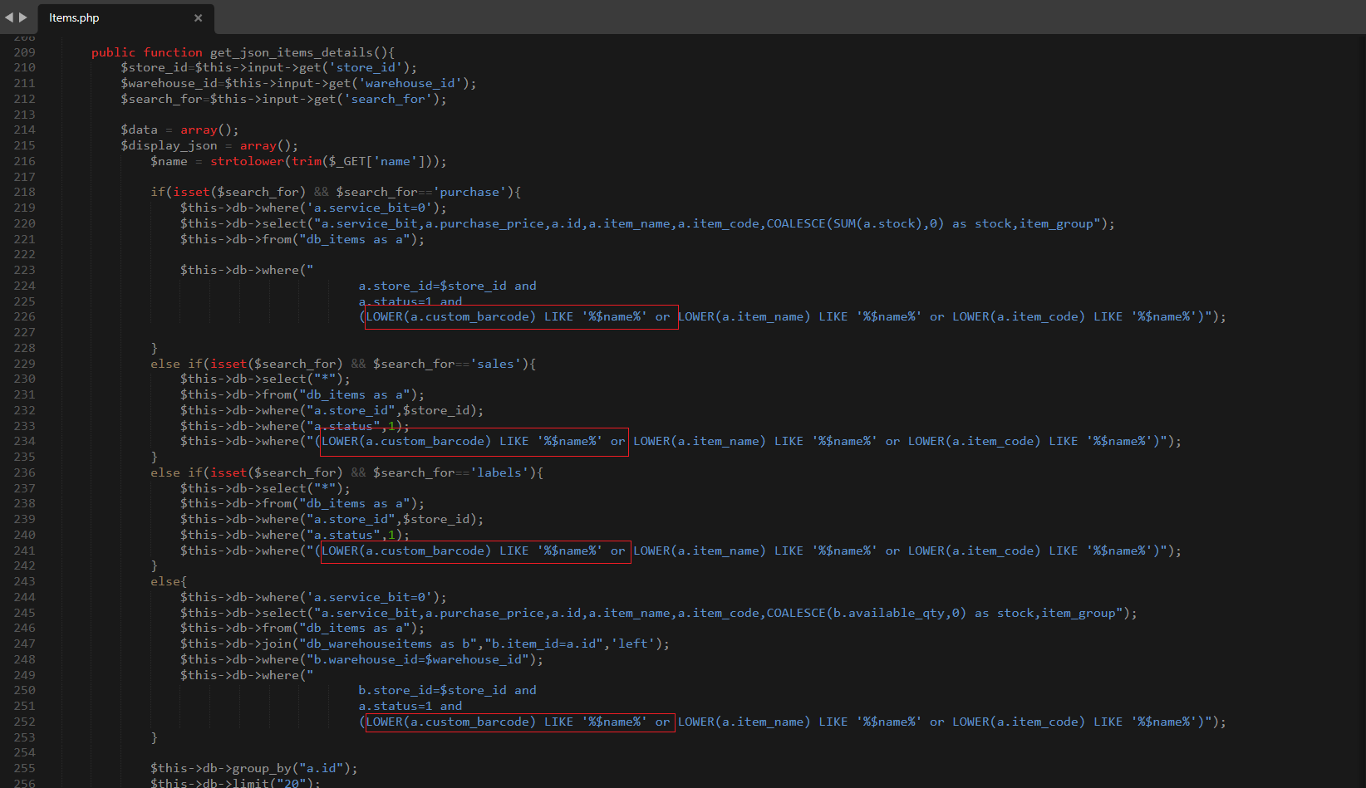
Task: Click closing brace on line 228
Action: coord(154,348)
